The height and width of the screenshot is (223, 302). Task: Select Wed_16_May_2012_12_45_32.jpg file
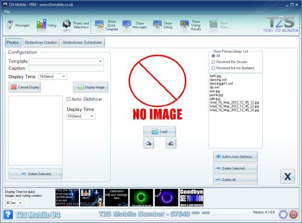[234, 110]
